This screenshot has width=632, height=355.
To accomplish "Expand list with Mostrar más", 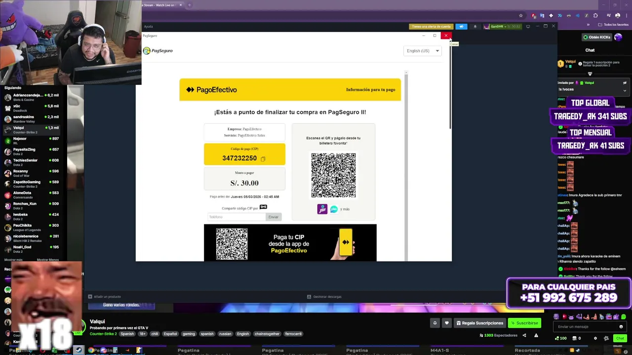I will tap(13, 260).
